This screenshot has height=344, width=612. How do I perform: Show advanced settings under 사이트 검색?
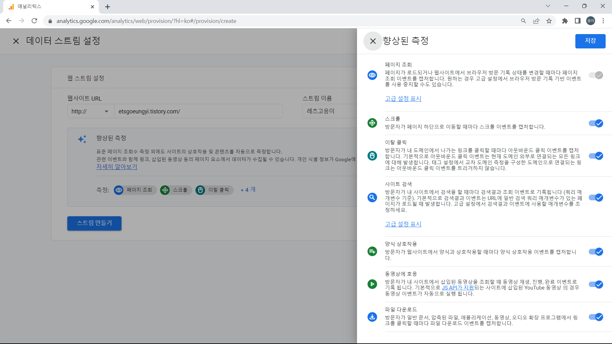pos(403,224)
